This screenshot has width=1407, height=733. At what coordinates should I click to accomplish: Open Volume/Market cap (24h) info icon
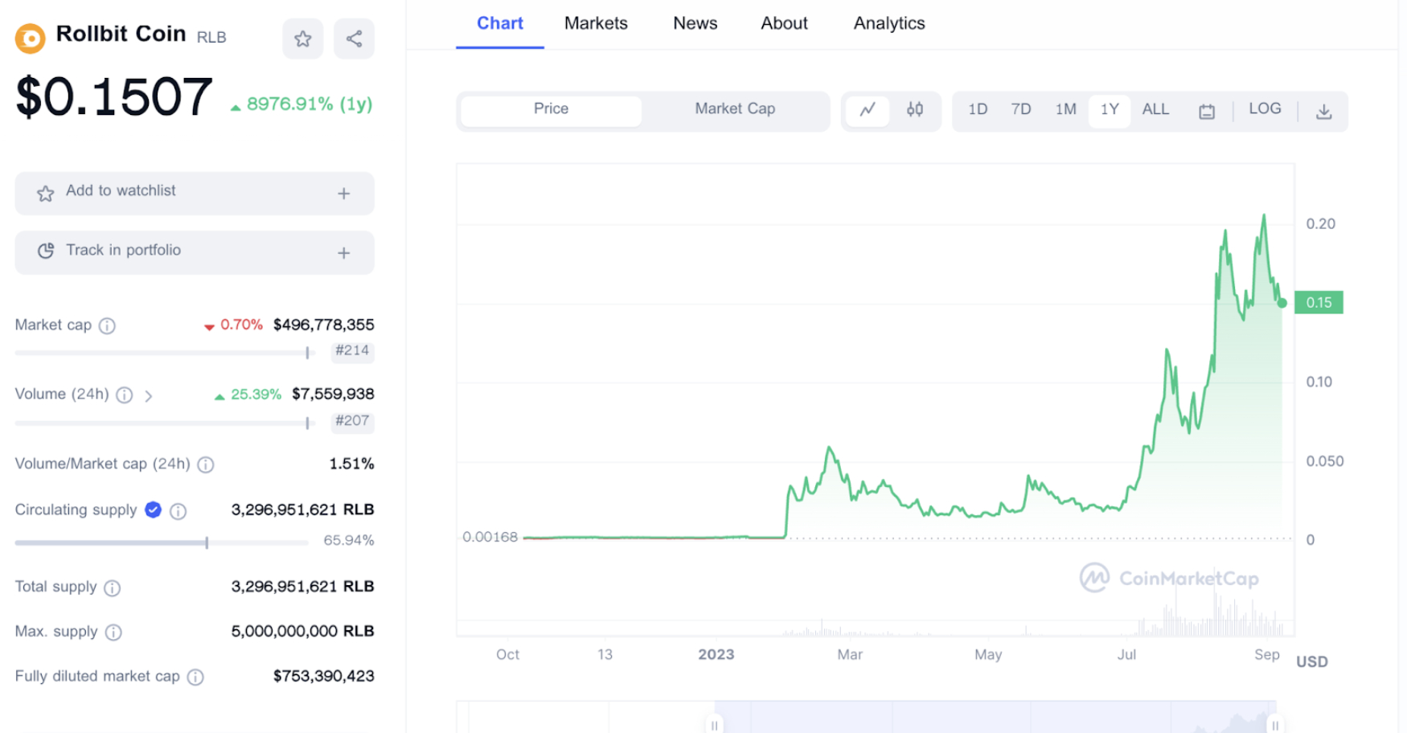click(x=206, y=465)
